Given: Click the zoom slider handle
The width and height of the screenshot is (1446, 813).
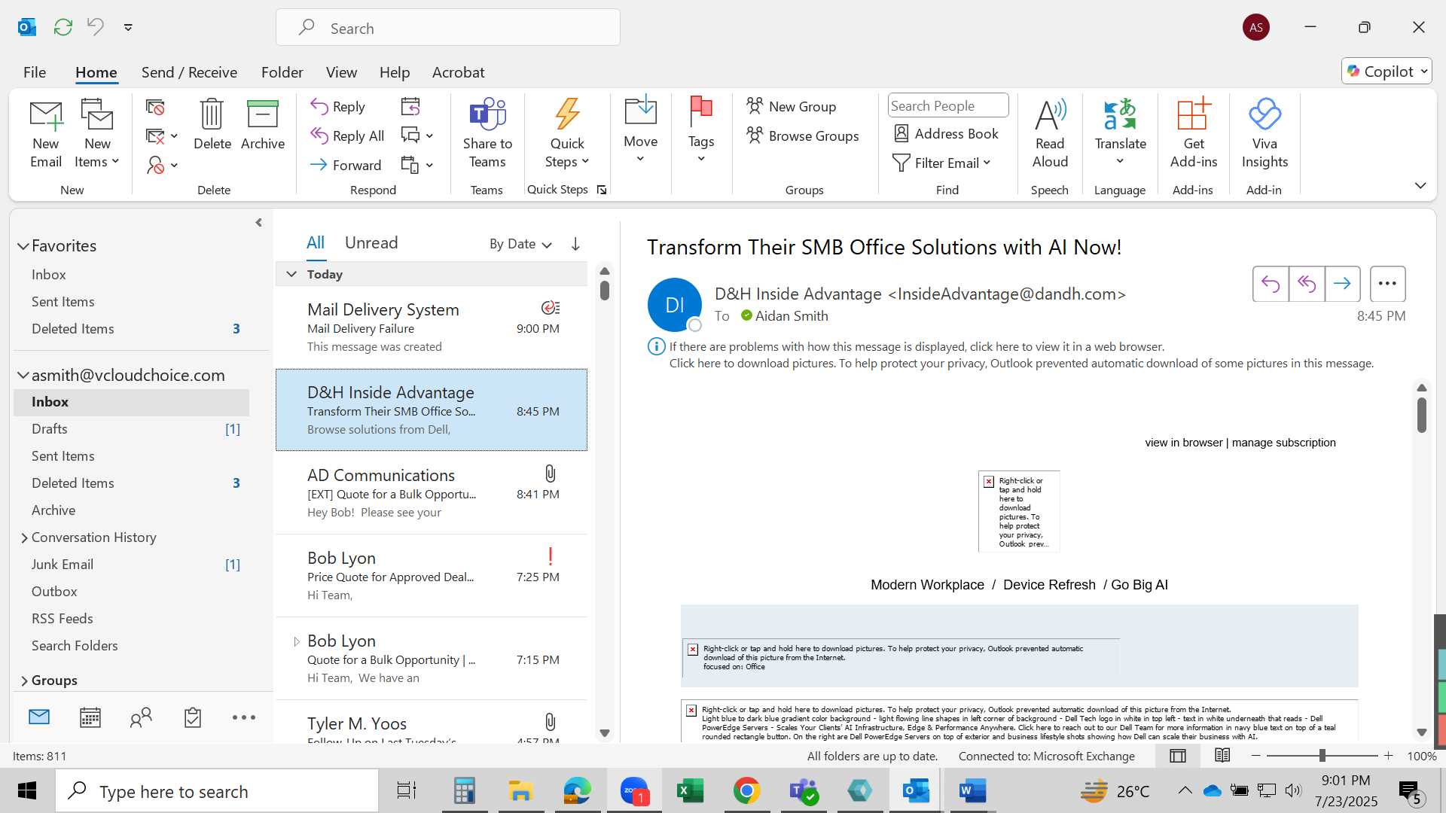Looking at the screenshot, I should (x=1322, y=755).
